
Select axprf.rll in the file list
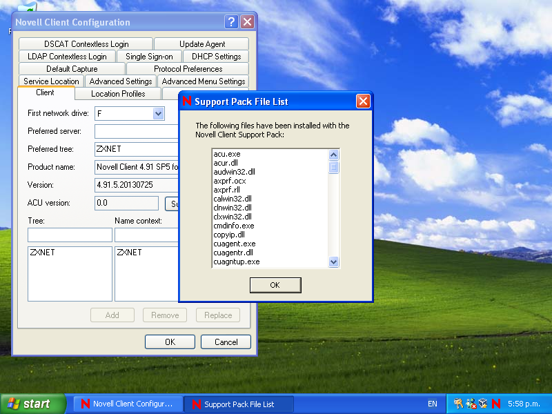pos(226,190)
